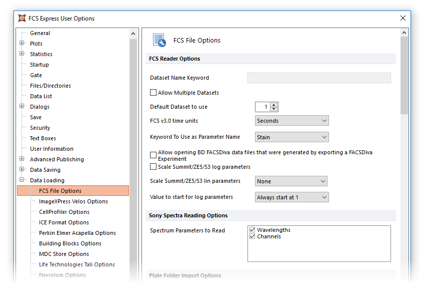
Task: Uncheck the Wavelengths spectrum parameter
Action: point(252,230)
